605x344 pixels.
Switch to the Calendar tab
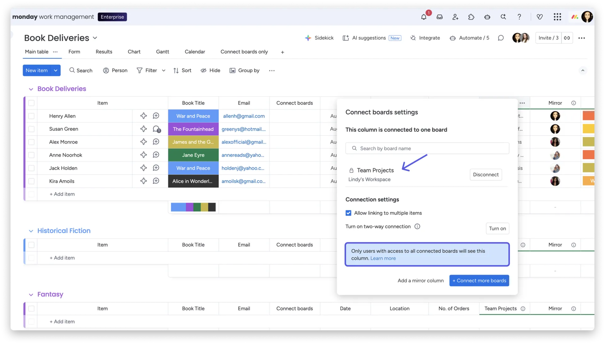[195, 52]
